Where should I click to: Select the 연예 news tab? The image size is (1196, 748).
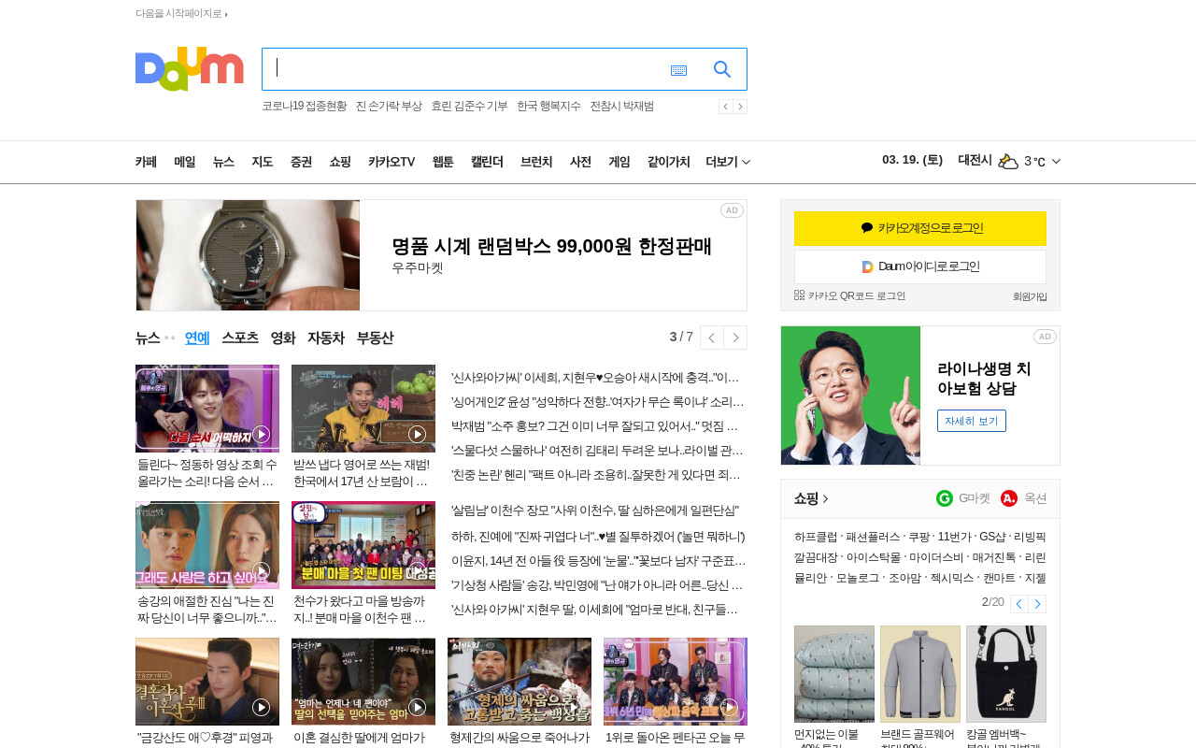click(x=197, y=338)
